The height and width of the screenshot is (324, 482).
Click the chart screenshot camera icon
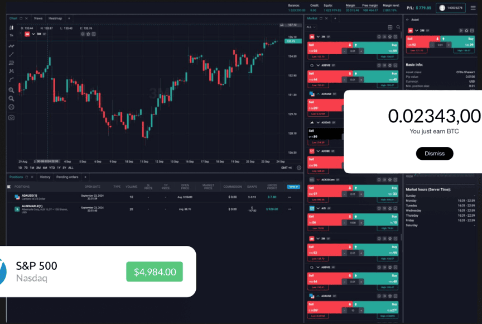(x=11, y=117)
